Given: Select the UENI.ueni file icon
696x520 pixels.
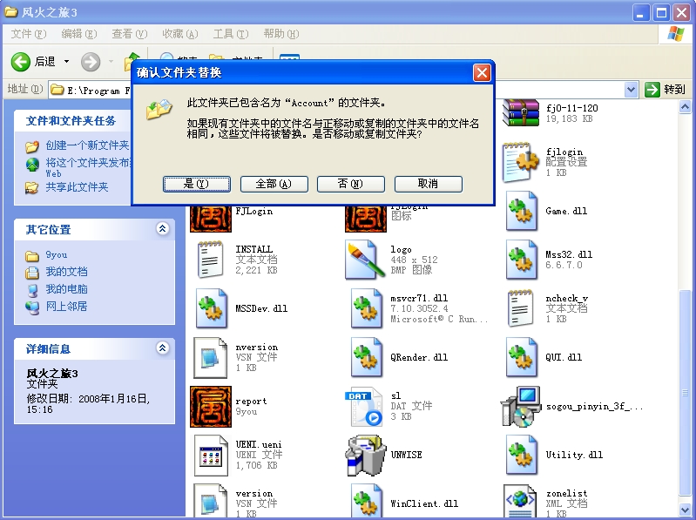Looking at the screenshot, I should click(211, 456).
